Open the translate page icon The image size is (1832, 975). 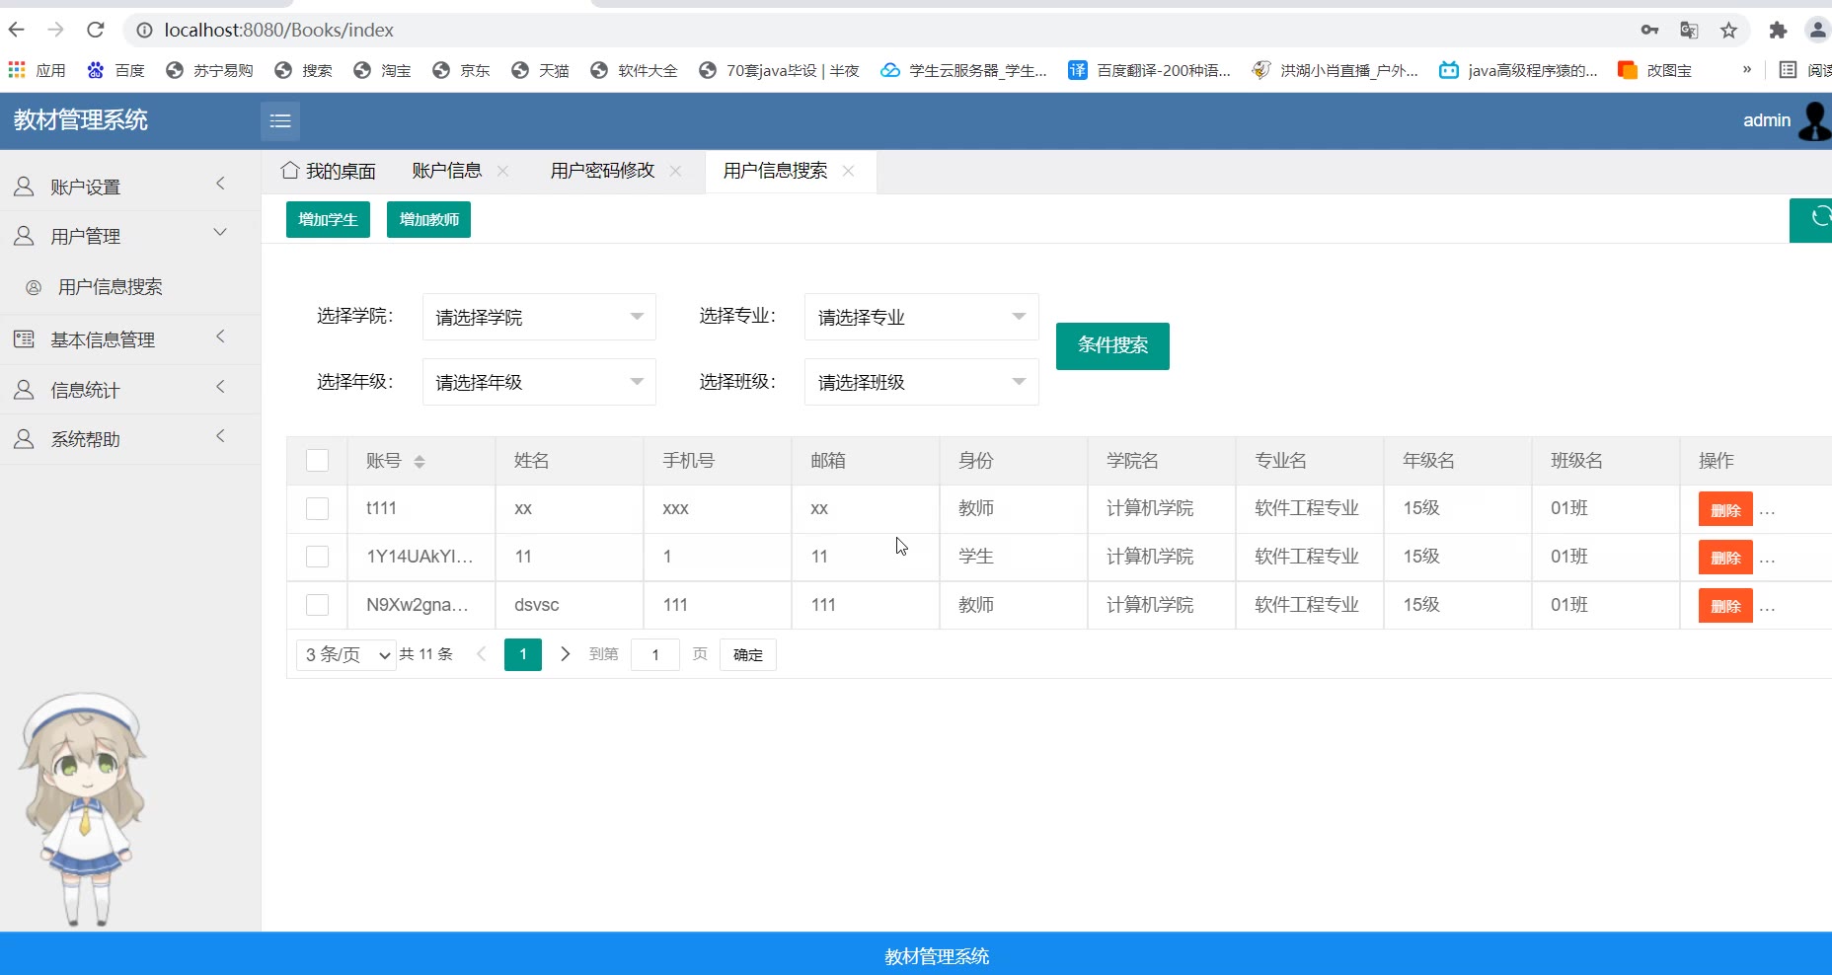coord(1689,31)
